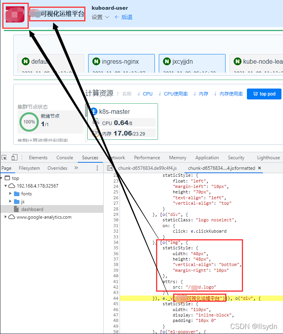Switch to the Sources tab
The width and height of the screenshot is (283, 334).
point(90,158)
